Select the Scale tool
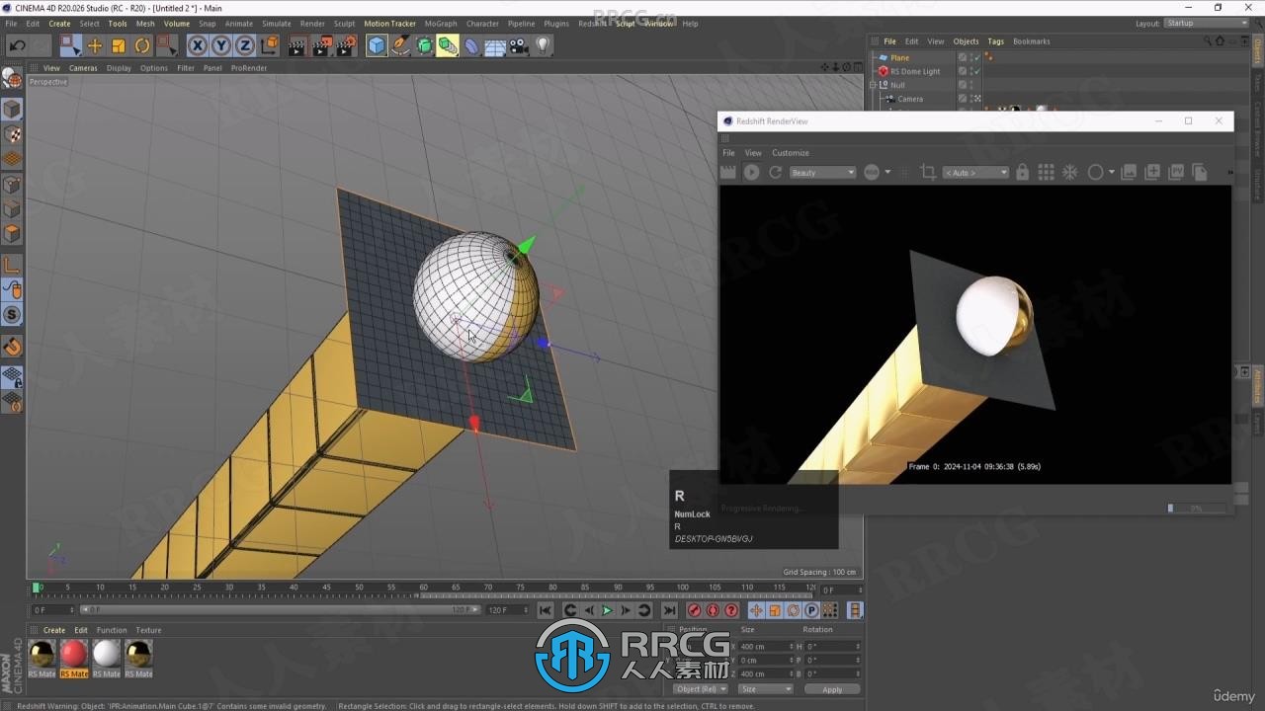 click(x=119, y=45)
